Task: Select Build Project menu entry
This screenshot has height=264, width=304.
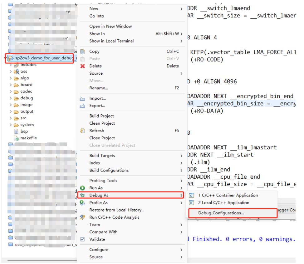Action: point(101,116)
